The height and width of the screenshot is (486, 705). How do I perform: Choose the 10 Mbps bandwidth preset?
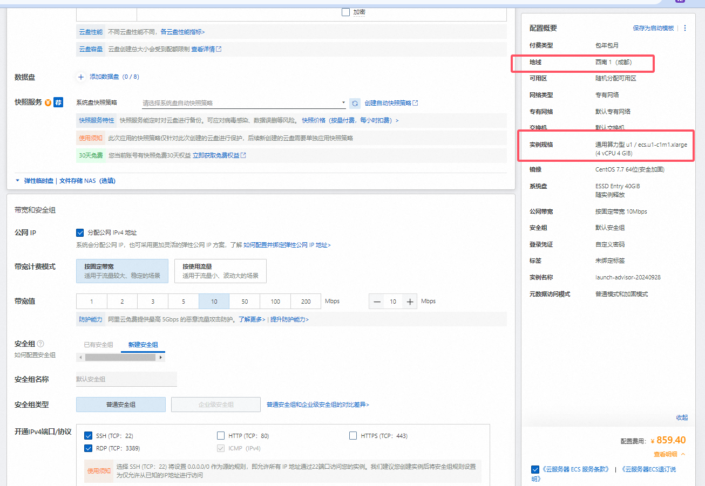click(x=214, y=302)
